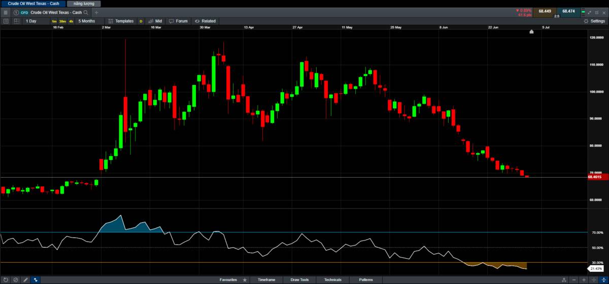Click the zoom out minus icon

(x=574, y=279)
